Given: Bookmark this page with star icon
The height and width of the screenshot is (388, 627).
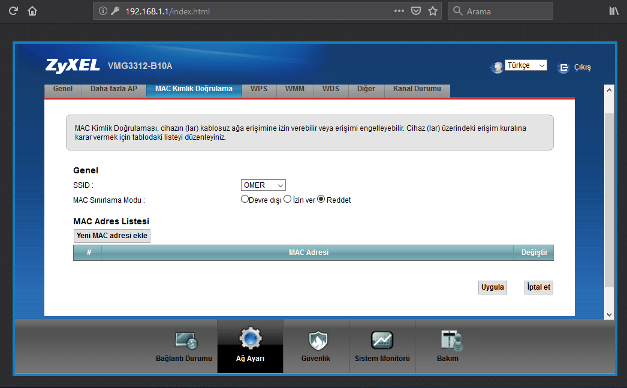Looking at the screenshot, I should coord(433,11).
